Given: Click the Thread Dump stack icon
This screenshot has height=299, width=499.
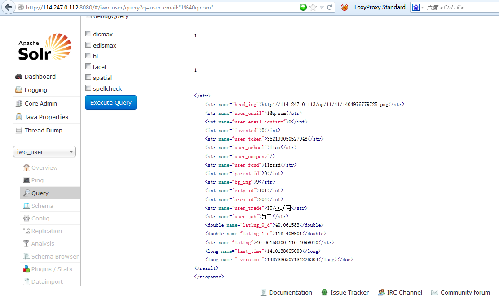Looking at the screenshot, I should click(x=19, y=130).
